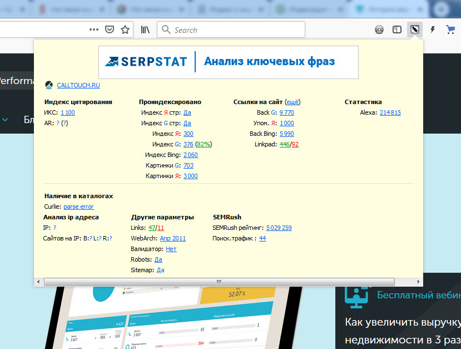Click the lightning bolt extension icon

tap(433, 30)
